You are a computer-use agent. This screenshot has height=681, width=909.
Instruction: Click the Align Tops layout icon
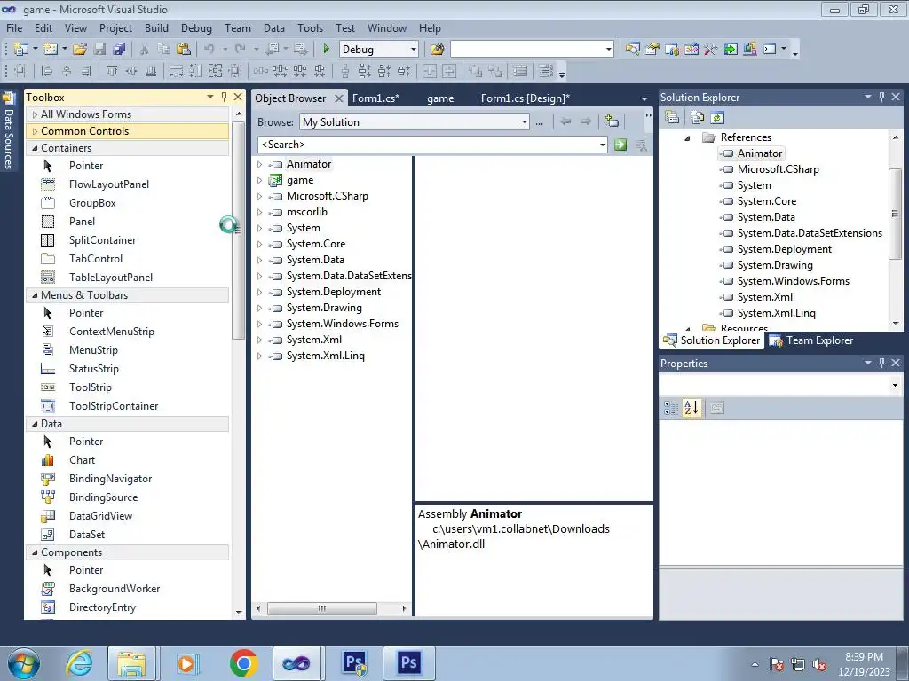tap(112, 71)
